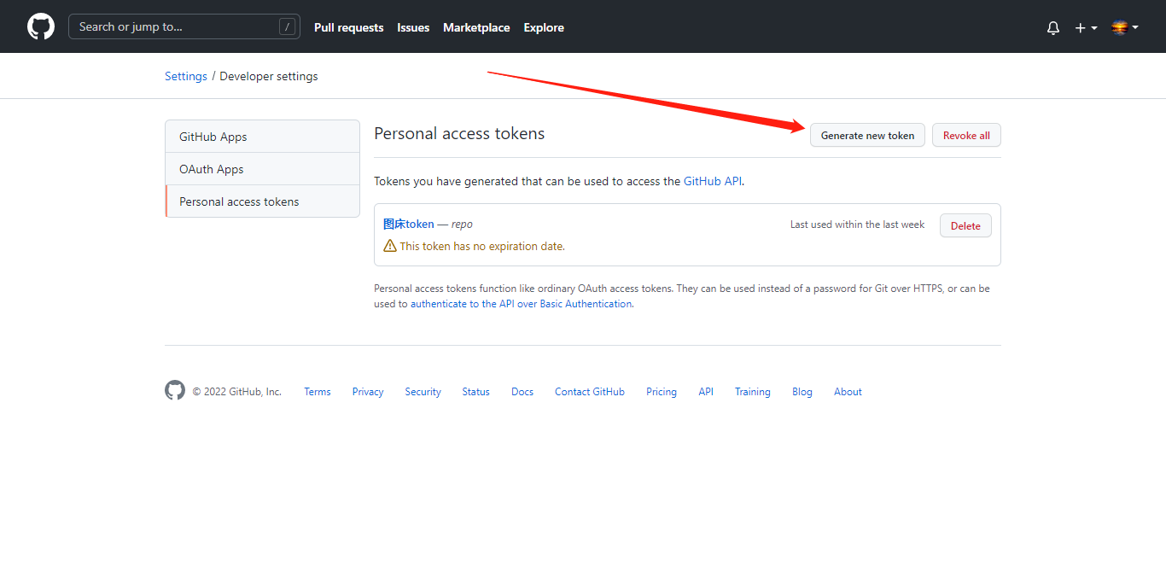Click the Settings breadcrumb link
Viewport: 1166px width, 566px height.
tap(186, 76)
